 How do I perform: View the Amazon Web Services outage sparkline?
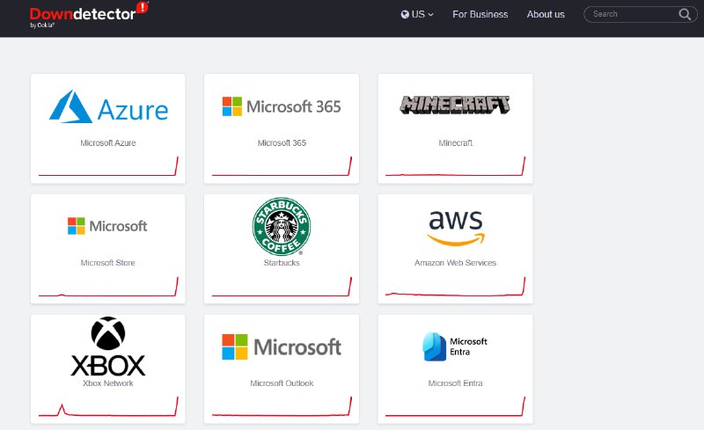(x=455, y=287)
